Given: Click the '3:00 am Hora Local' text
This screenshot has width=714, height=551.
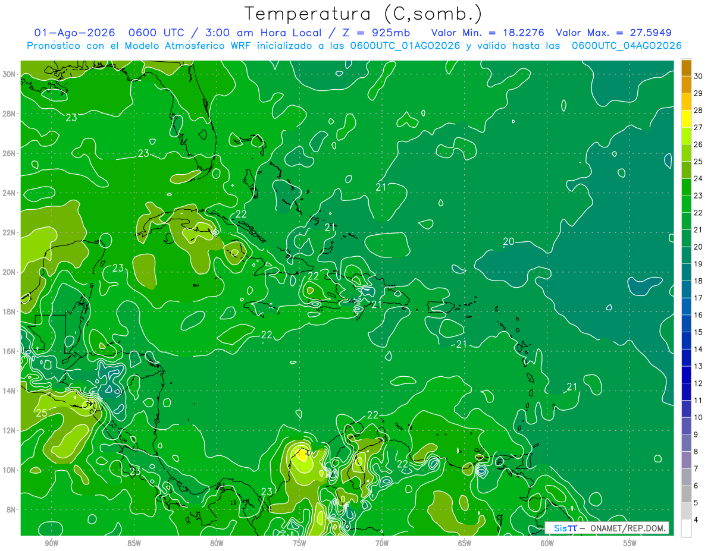Looking at the screenshot, I should pos(264,33).
